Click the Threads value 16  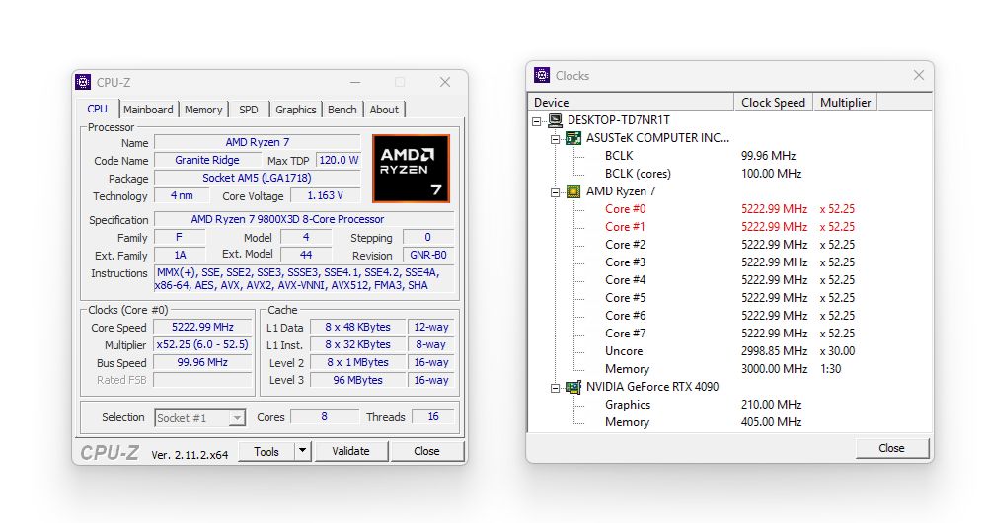click(x=433, y=416)
